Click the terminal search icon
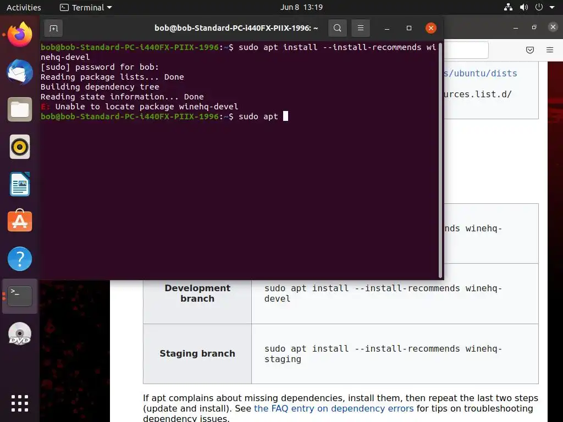 pyautogui.click(x=337, y=28)
